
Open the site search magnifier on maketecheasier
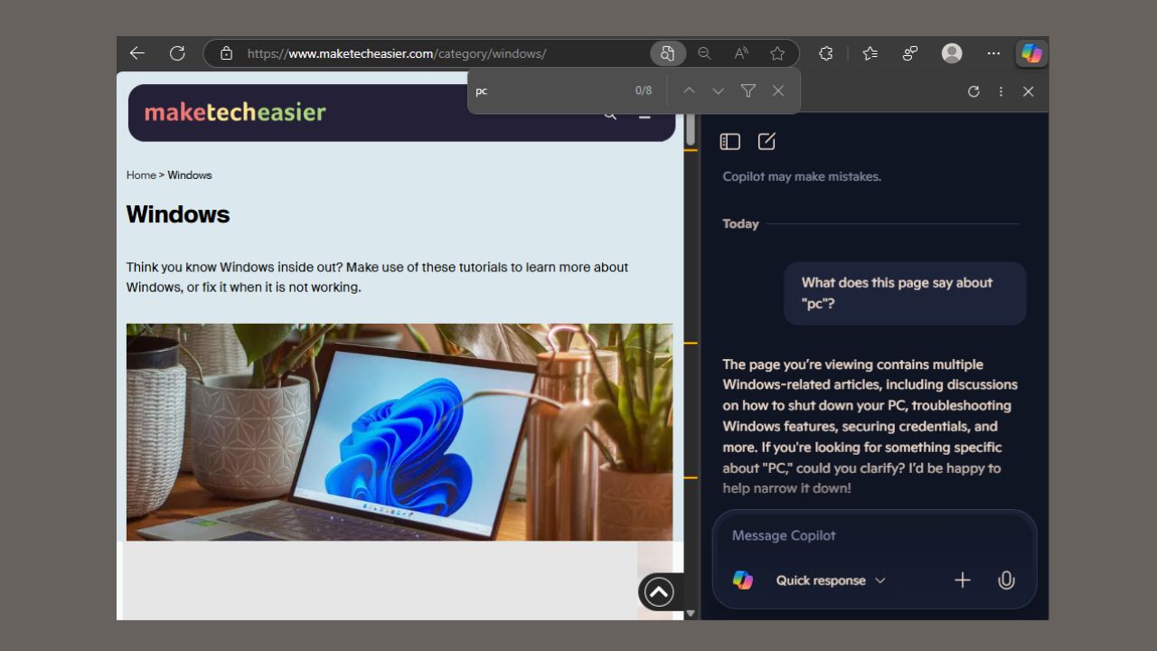(610, 114)
